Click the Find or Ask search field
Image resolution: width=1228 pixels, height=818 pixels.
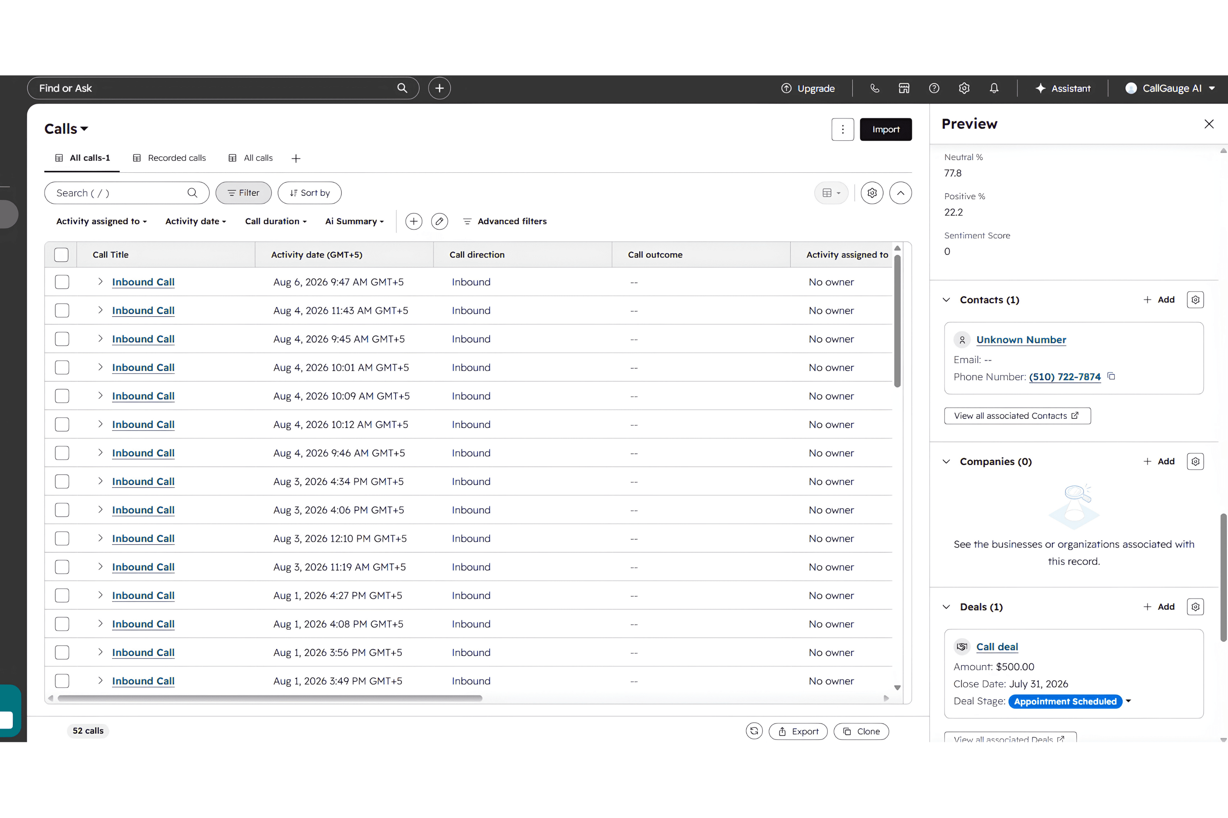(223, 88)
